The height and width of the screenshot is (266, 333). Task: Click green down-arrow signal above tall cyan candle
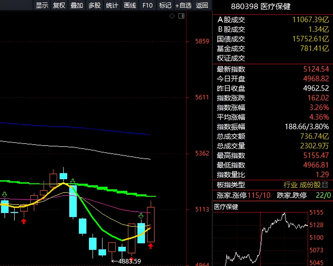click(x=73, y=181)
